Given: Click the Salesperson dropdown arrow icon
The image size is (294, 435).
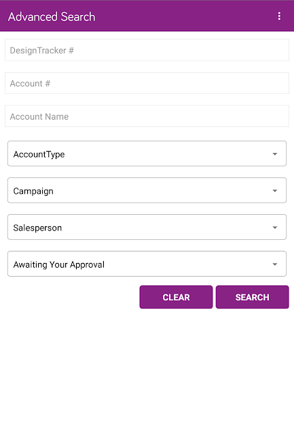Looking at the screenshot, I should (274, 228).
